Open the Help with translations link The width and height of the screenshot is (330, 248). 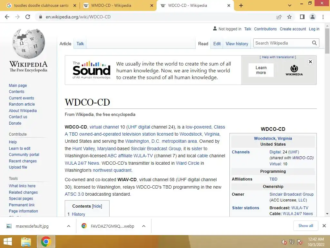278,57
